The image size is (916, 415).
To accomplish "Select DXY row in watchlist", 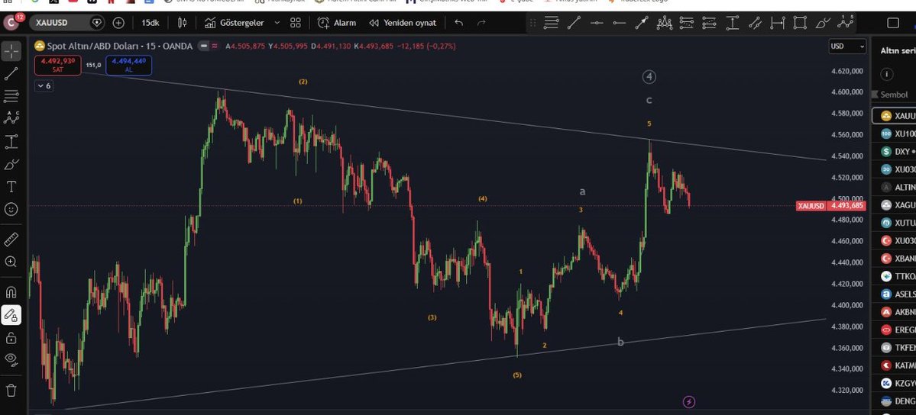I will [894, 151].
